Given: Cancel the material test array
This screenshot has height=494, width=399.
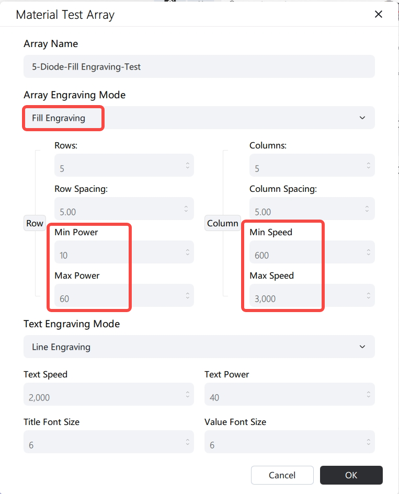Looking at the screenshot, I should click(x=282, y=475).
